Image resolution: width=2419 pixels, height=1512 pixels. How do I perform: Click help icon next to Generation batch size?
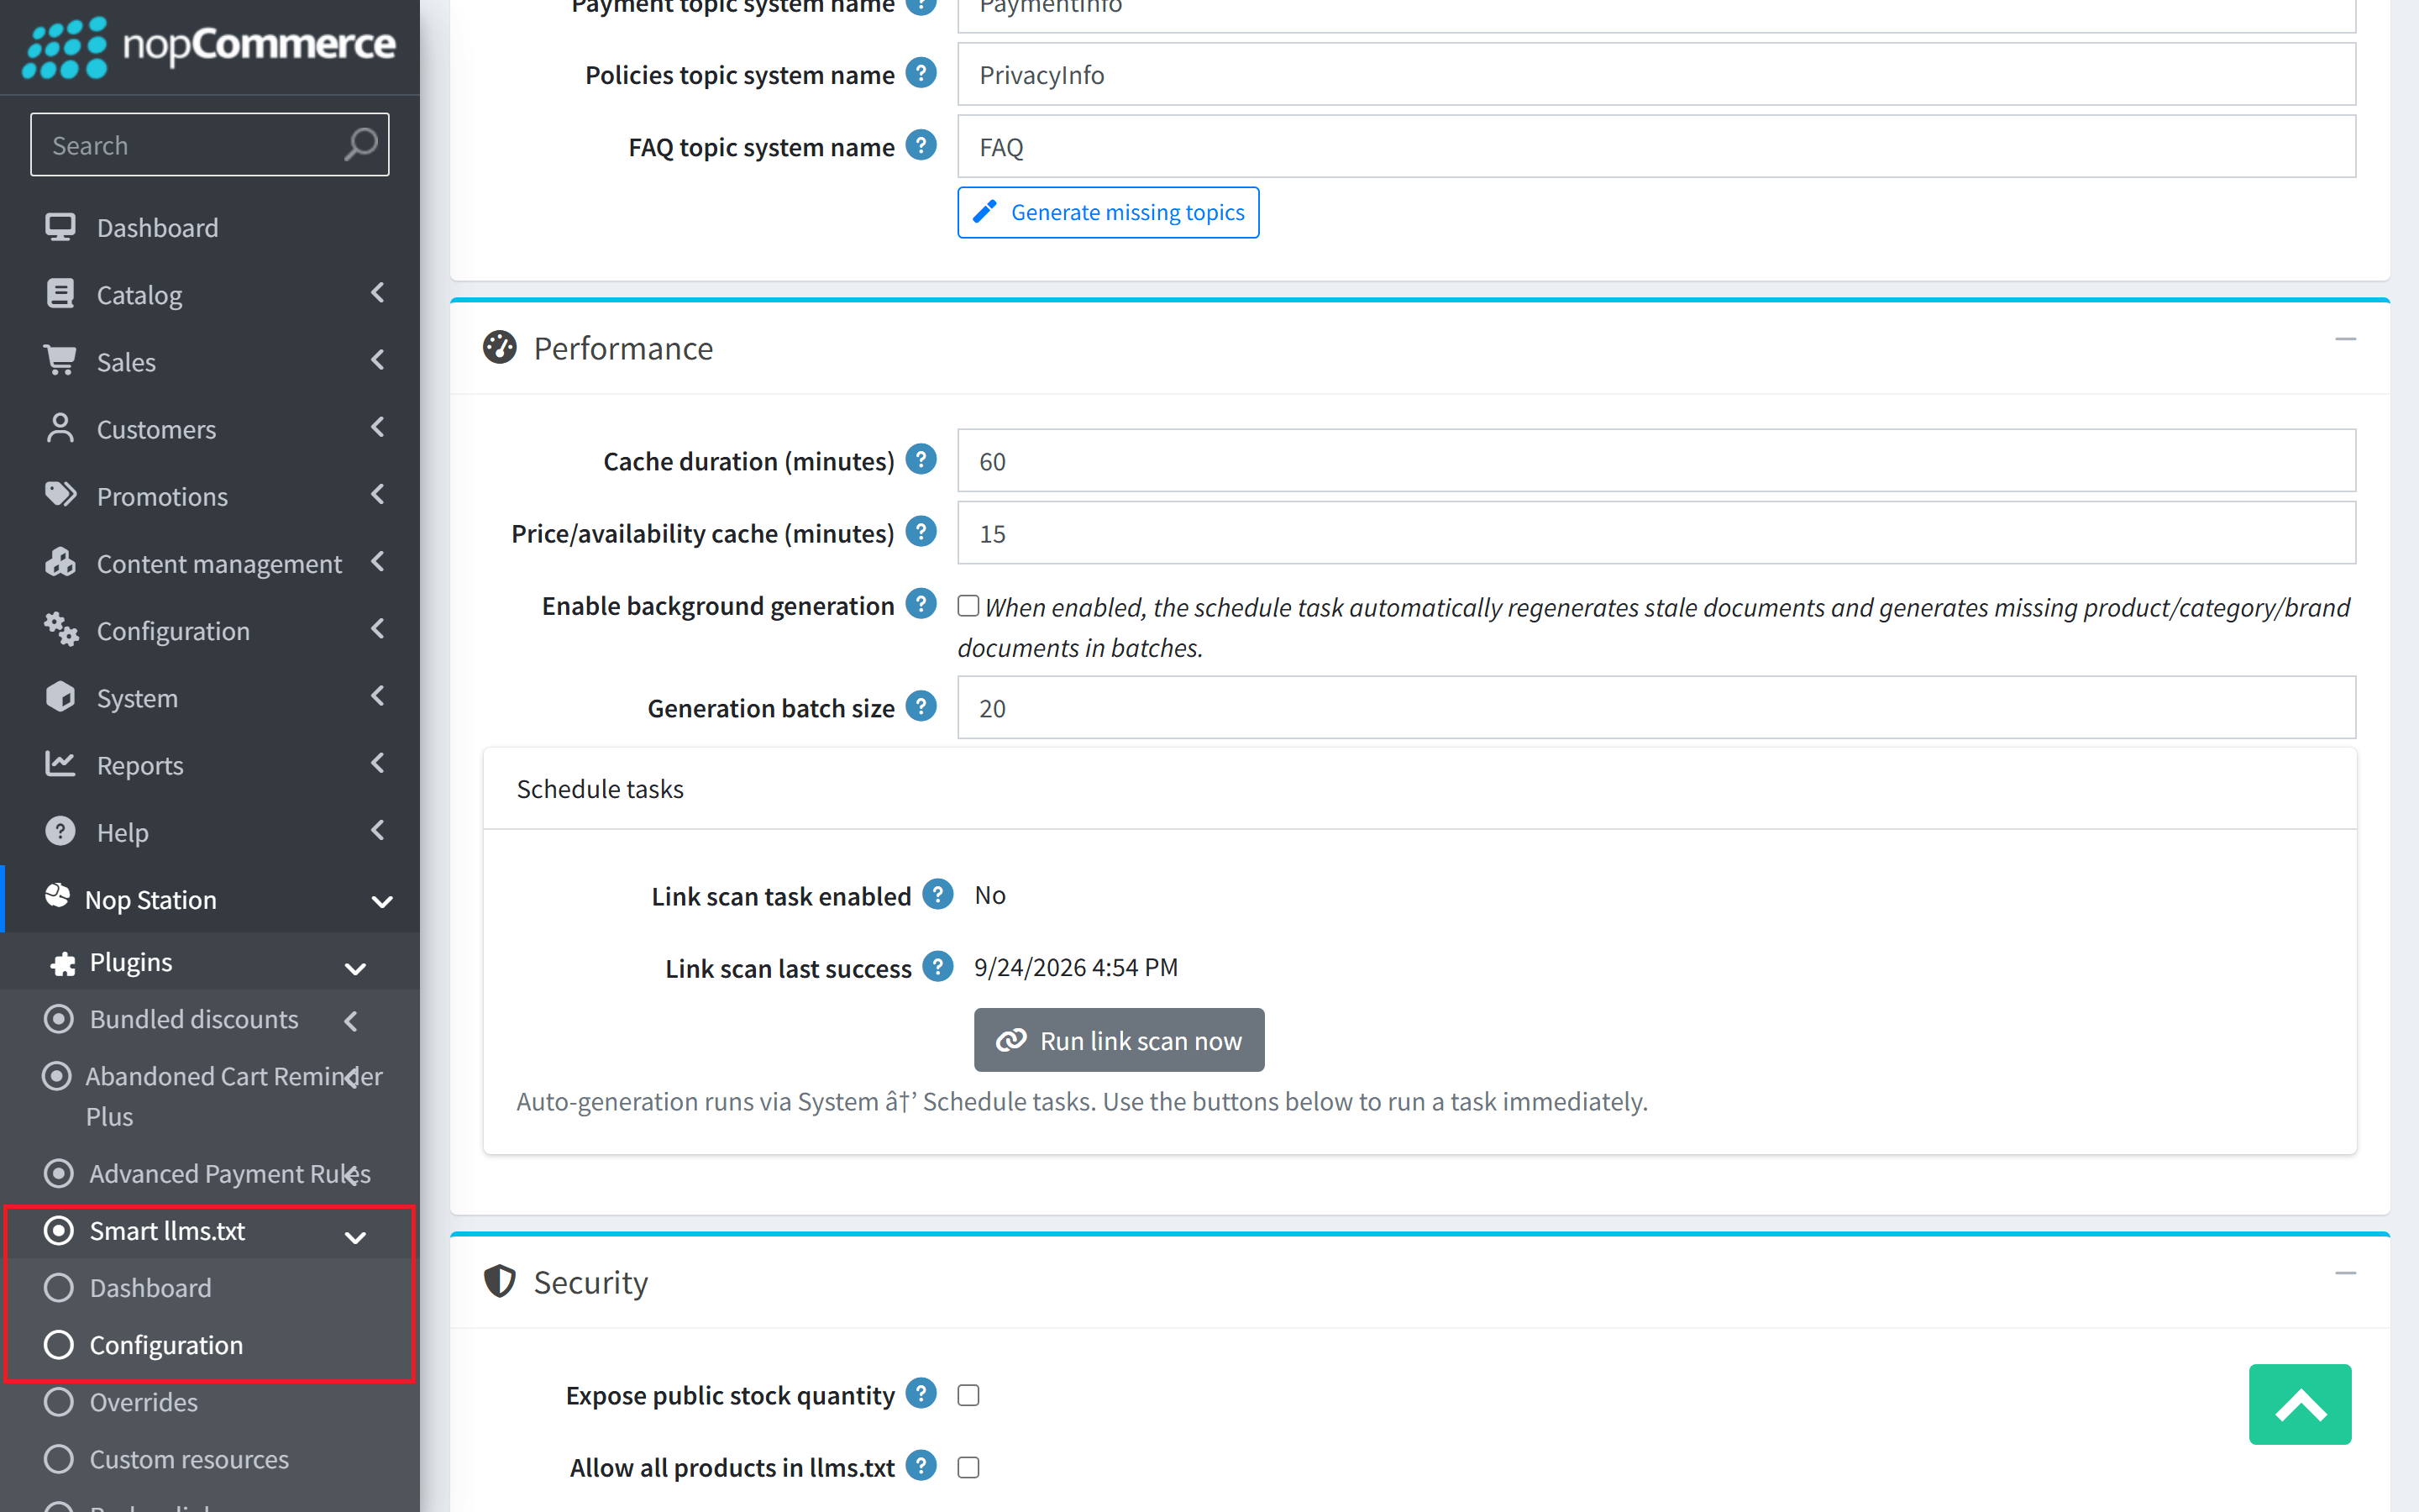point(921,706)
